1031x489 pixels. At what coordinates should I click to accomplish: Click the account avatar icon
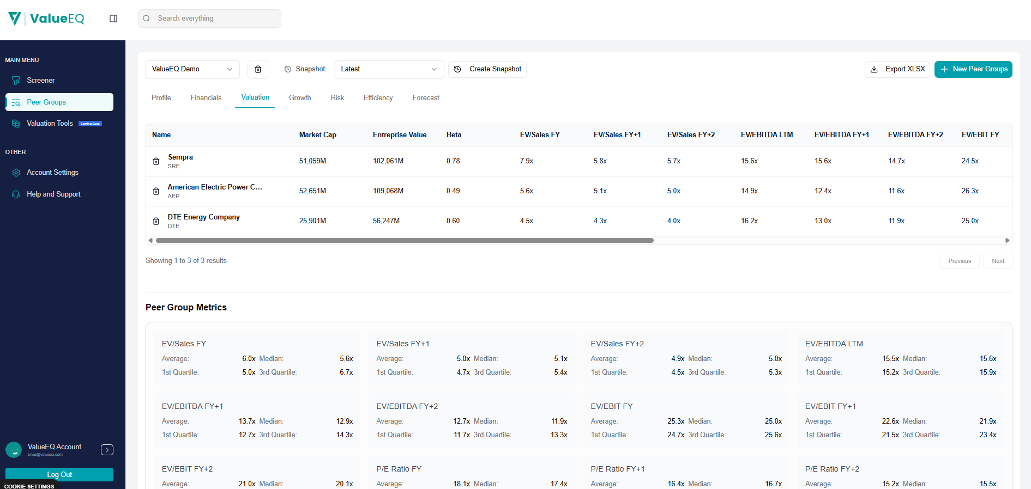(x=14, y=450)
